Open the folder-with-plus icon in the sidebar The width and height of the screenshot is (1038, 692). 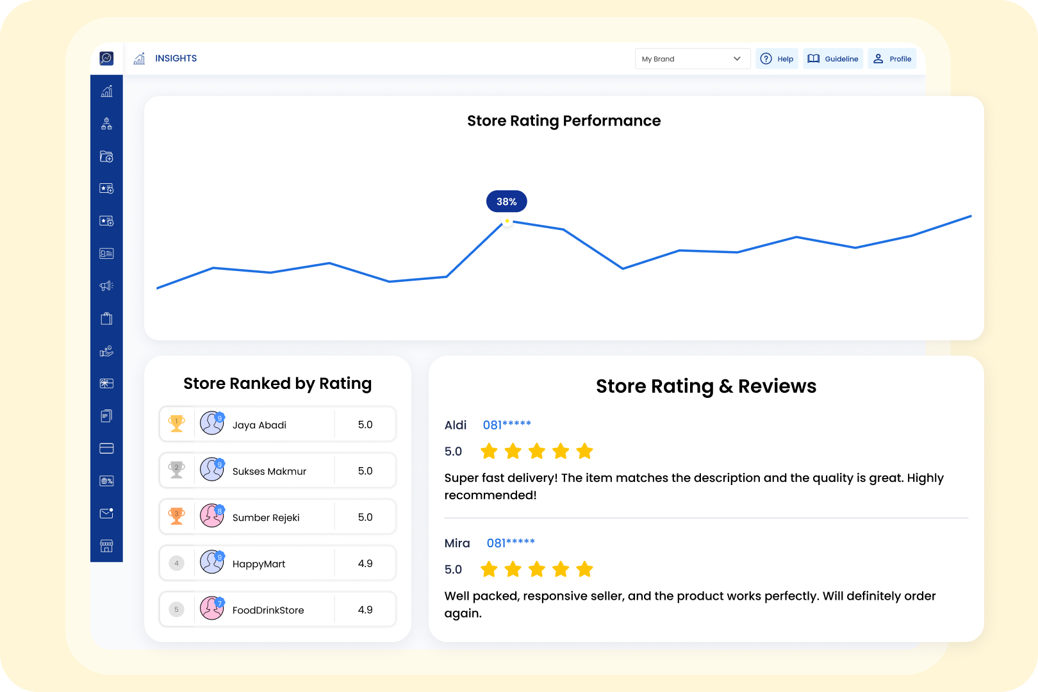click(x=106, y=156)
